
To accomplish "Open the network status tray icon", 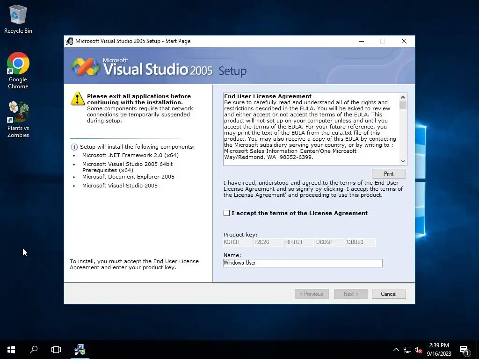I will pos(407,350).
